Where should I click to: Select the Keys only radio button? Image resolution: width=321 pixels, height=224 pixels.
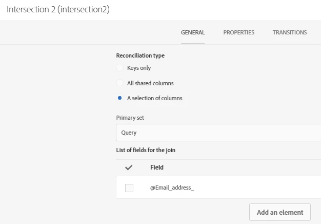coord(120,68)
